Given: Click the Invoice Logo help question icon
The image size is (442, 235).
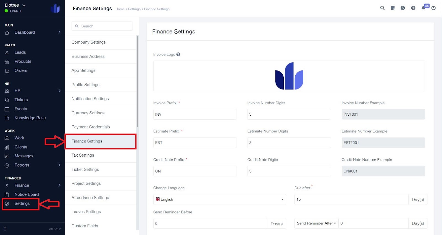Looking at the screenshot, I should click(x=178, y=54).
